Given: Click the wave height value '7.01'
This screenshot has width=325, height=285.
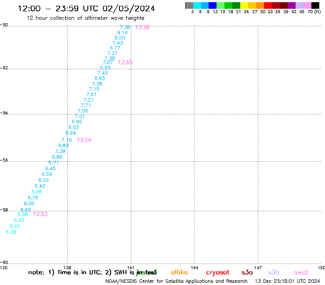Looking at the screenshot, I should coord(79,116).
